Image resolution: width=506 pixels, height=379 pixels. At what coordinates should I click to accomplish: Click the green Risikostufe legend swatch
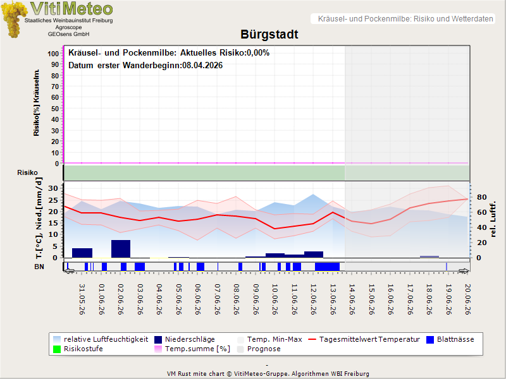coord(57,349)
